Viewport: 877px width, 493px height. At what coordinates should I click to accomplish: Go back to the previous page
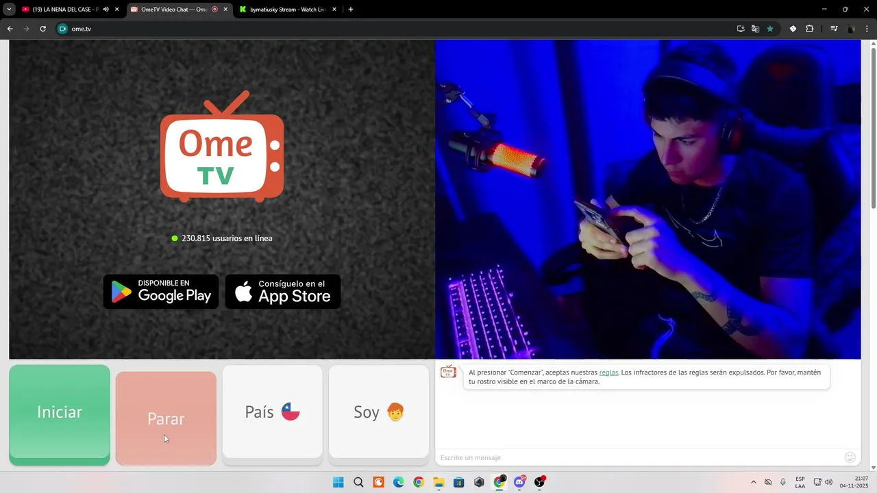pyautogui.click(x=10, y=29)
